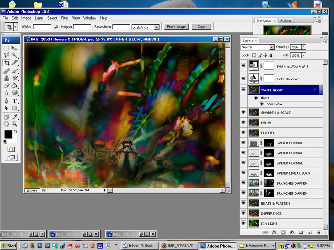This screenshot has width=334, height=250.
Task: Select the Hand tool
Action: tap(6, 124)
